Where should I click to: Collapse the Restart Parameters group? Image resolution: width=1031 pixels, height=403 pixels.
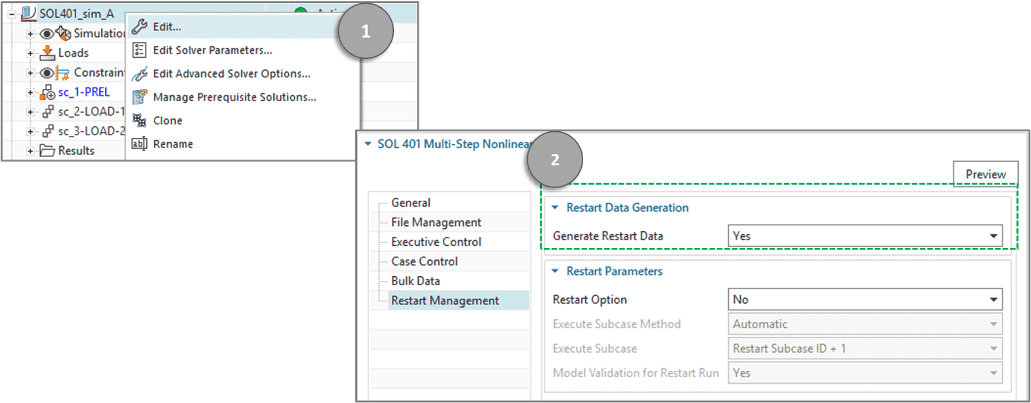(555, 271)
